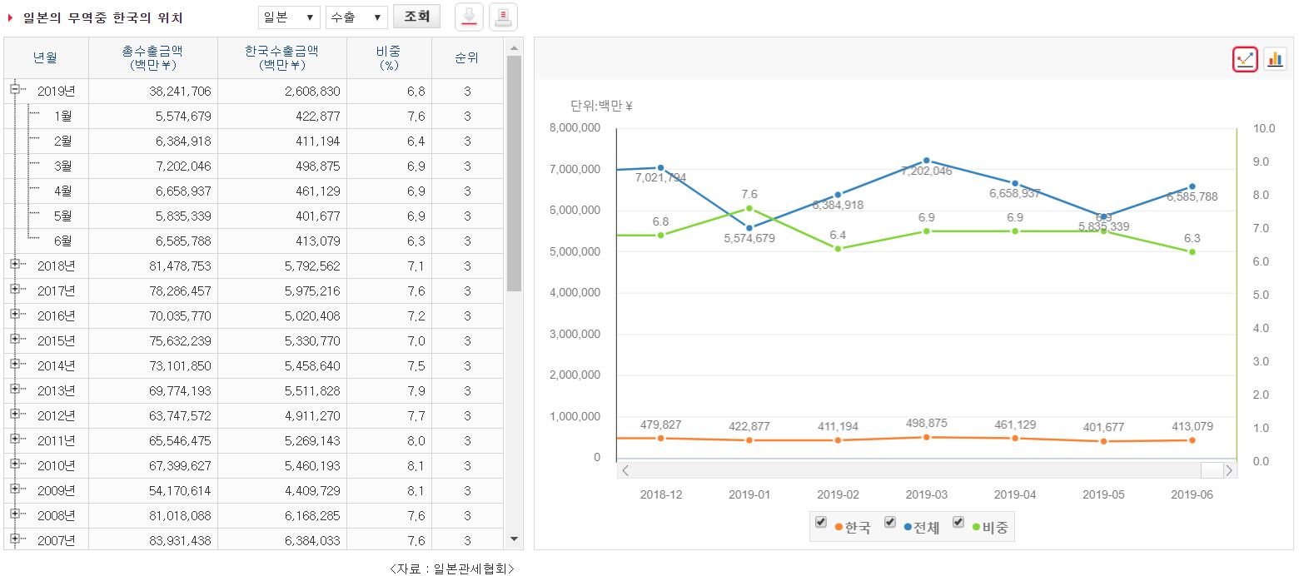This screenshot has height=576, width=1299.
Task: Click the table scrollbar down arrow
Action: [x=514, y=539]
